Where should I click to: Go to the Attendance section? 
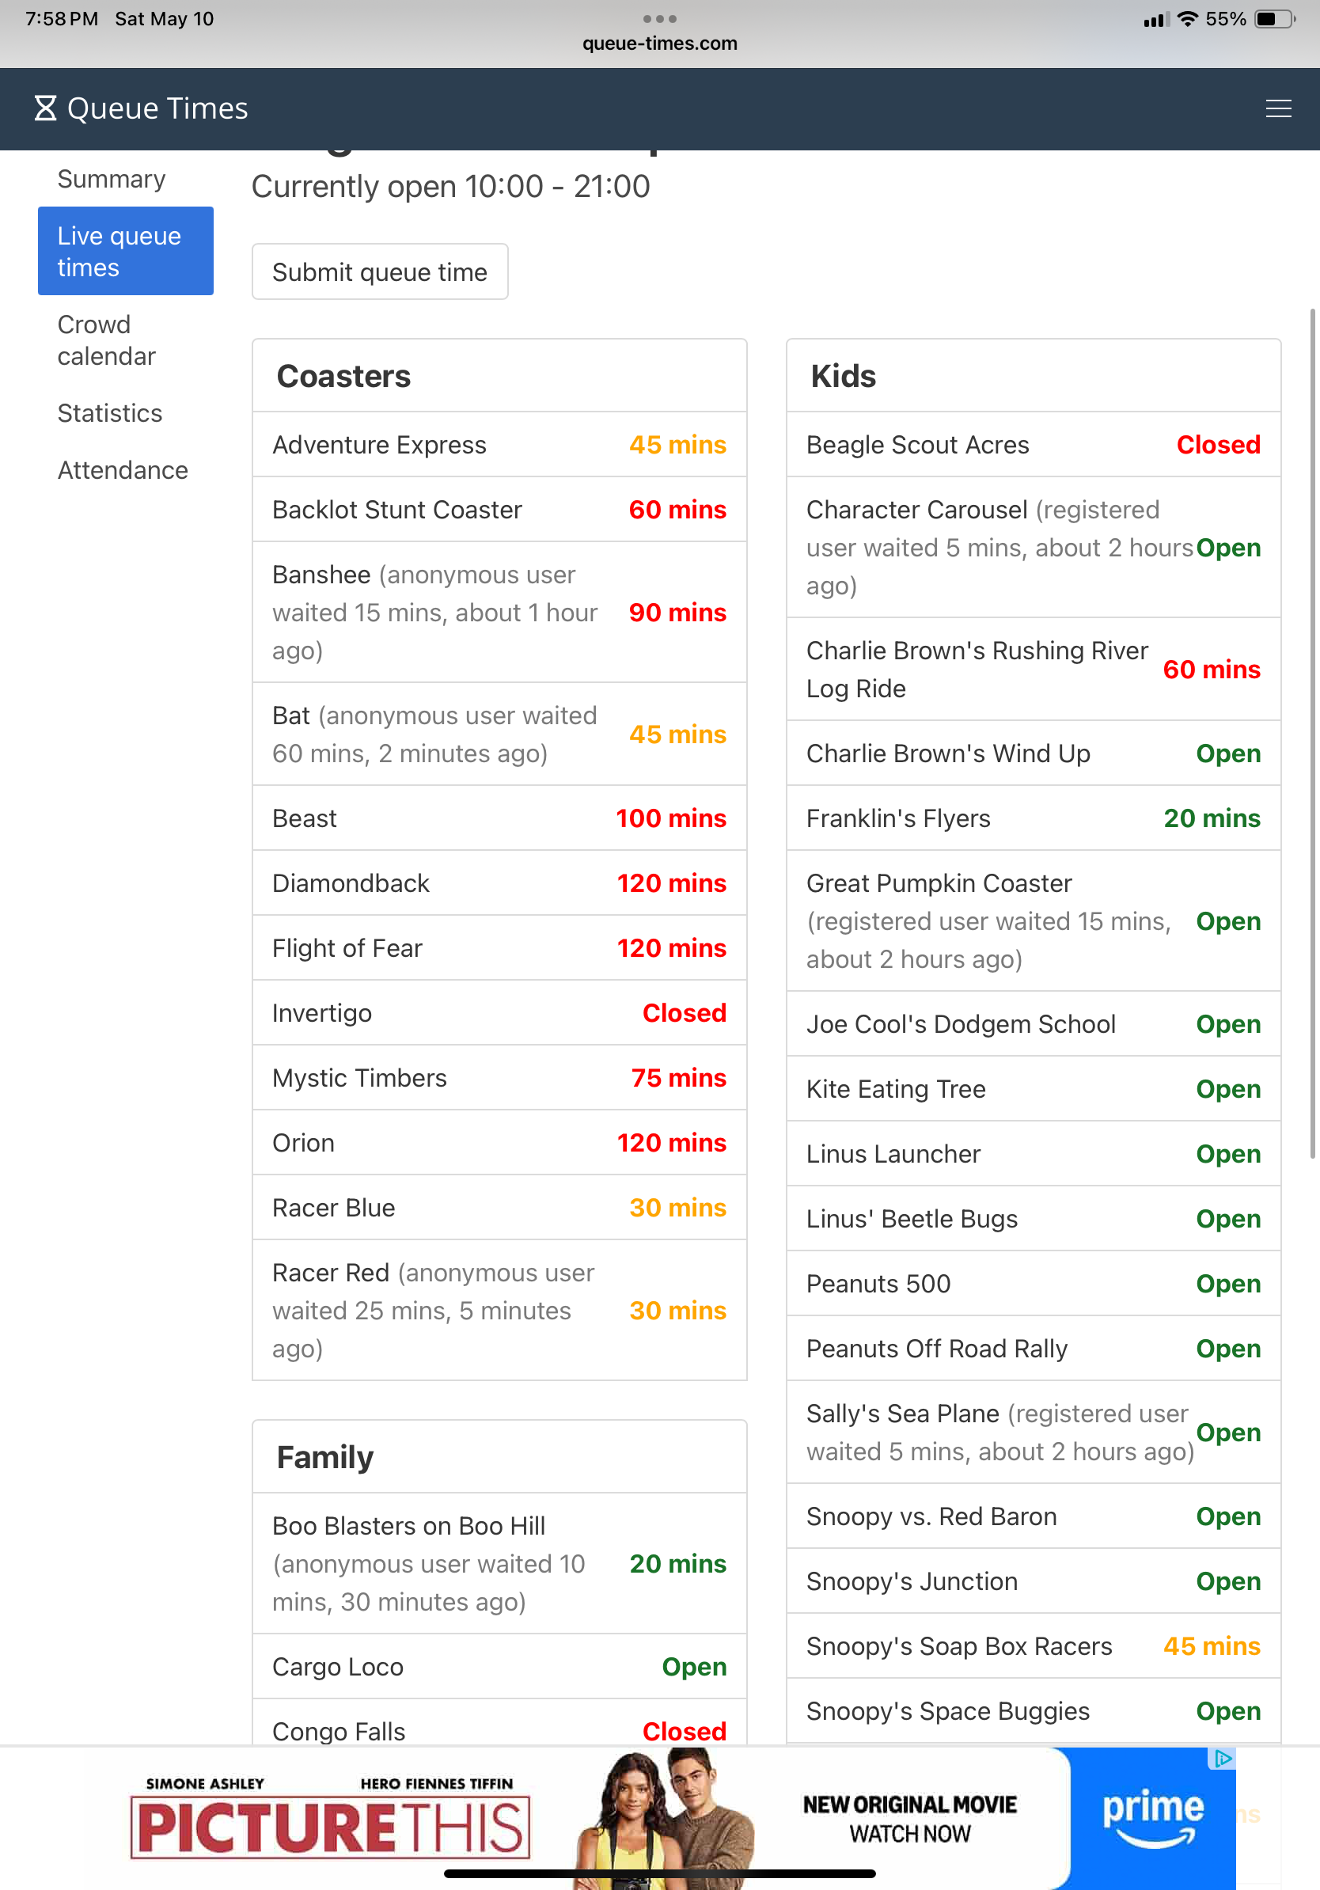(x=123, y=470)
